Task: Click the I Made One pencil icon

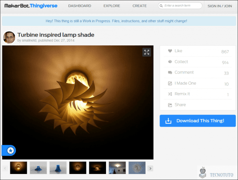Action: point(170,83)
